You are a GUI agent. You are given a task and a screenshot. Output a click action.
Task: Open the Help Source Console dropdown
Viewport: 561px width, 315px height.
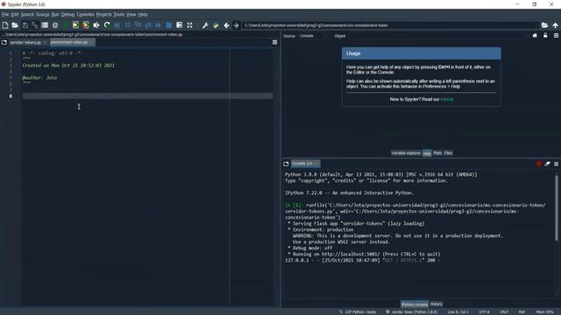(x=314, y=36)
